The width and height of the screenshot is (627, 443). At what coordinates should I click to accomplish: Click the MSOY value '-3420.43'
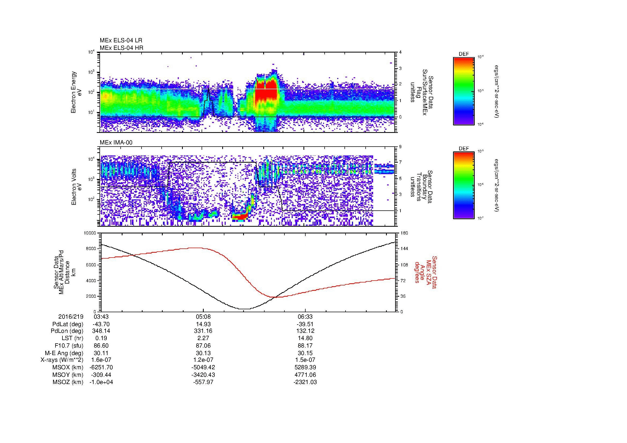(203, 375)
